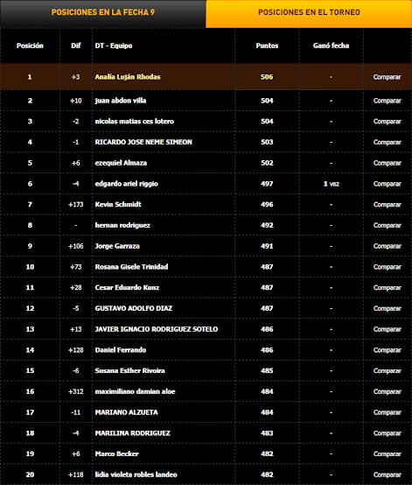
Task: Click Comparar for nicolas matias ces lotero
Action: 387,121
